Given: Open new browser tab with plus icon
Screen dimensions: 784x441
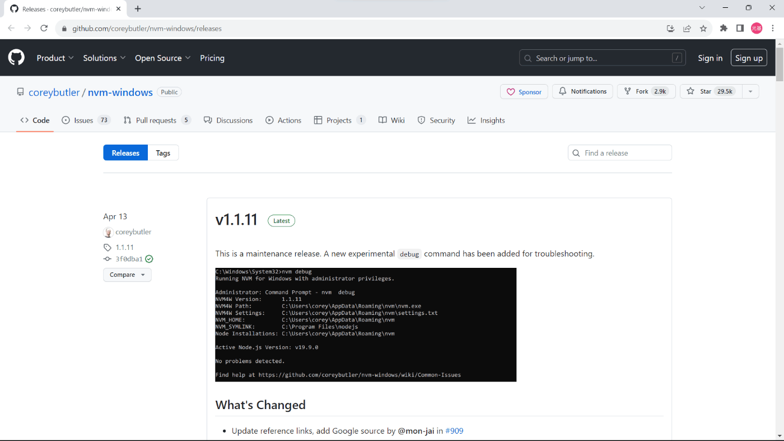Looking at the screenshot, I should (138, 8).
